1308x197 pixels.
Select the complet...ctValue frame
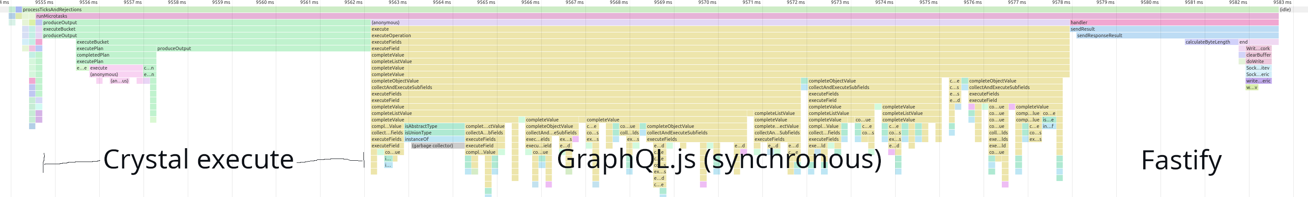pos(485,126)
